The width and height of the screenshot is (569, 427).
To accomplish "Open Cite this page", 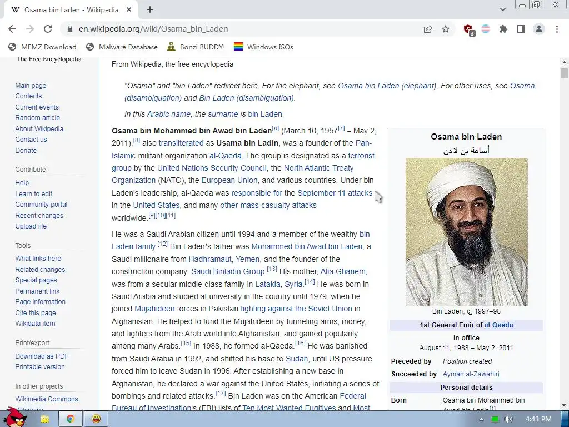I will pos(36,312).
